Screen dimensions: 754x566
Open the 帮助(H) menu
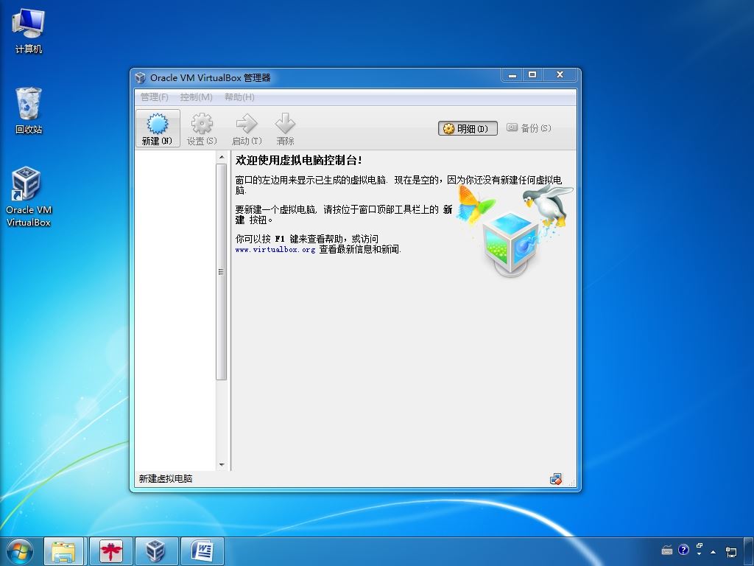(239, 97)
